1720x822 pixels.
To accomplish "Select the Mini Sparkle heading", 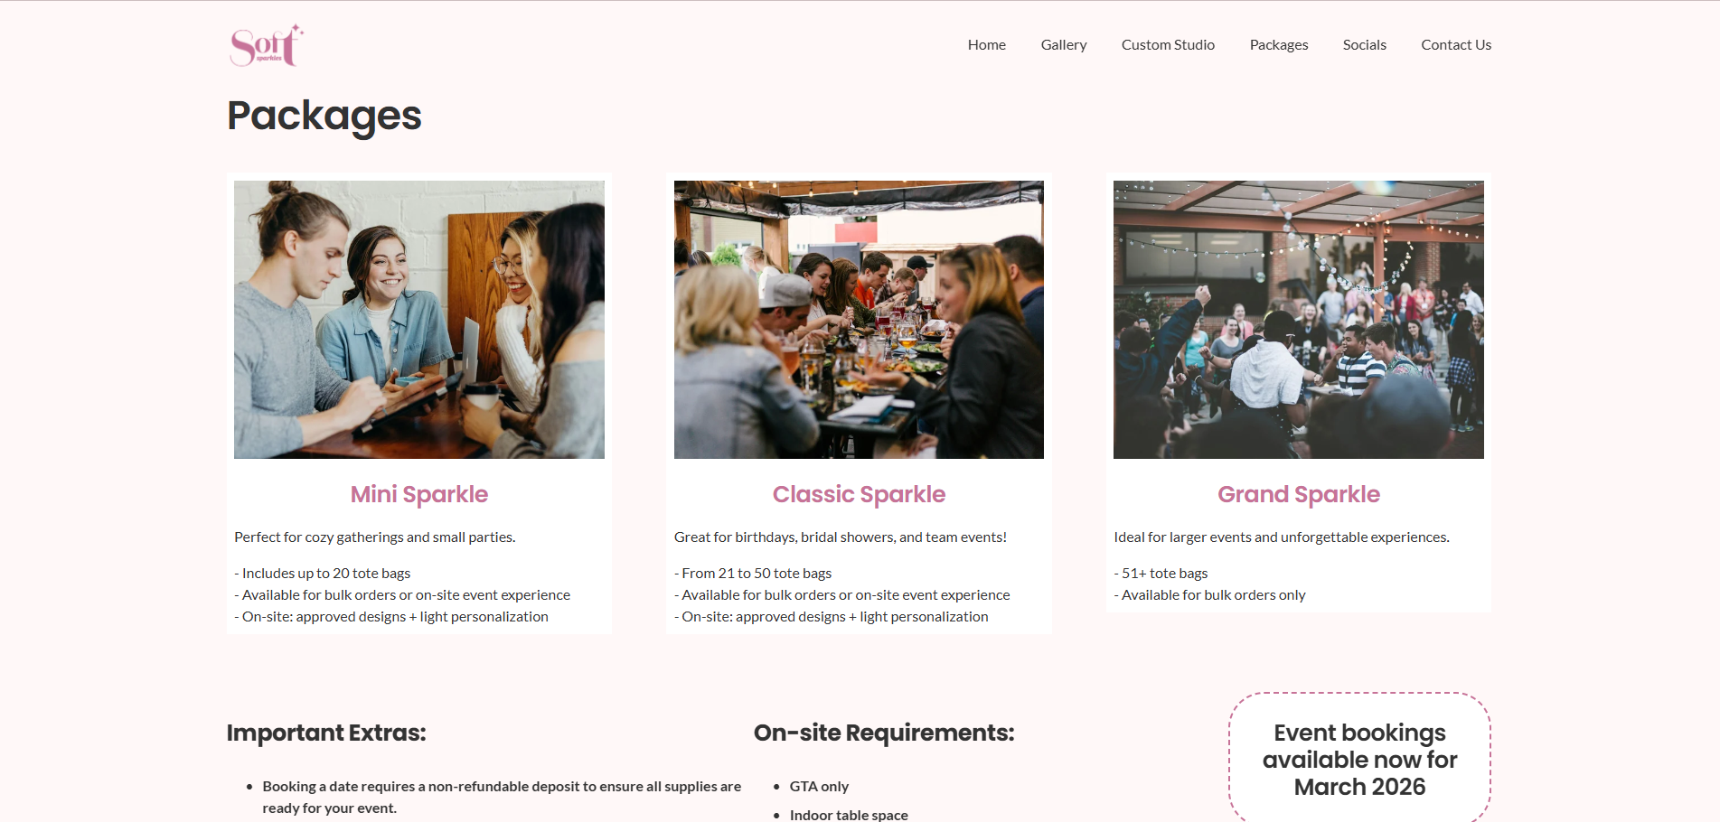I will tap(419, 494).
